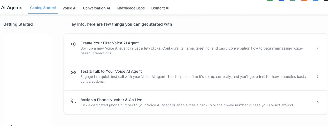The height and width of the screenshot is (126, 328).
Task: Open the Create Your First Voice AI Agent title
Action: pos(110,43)
